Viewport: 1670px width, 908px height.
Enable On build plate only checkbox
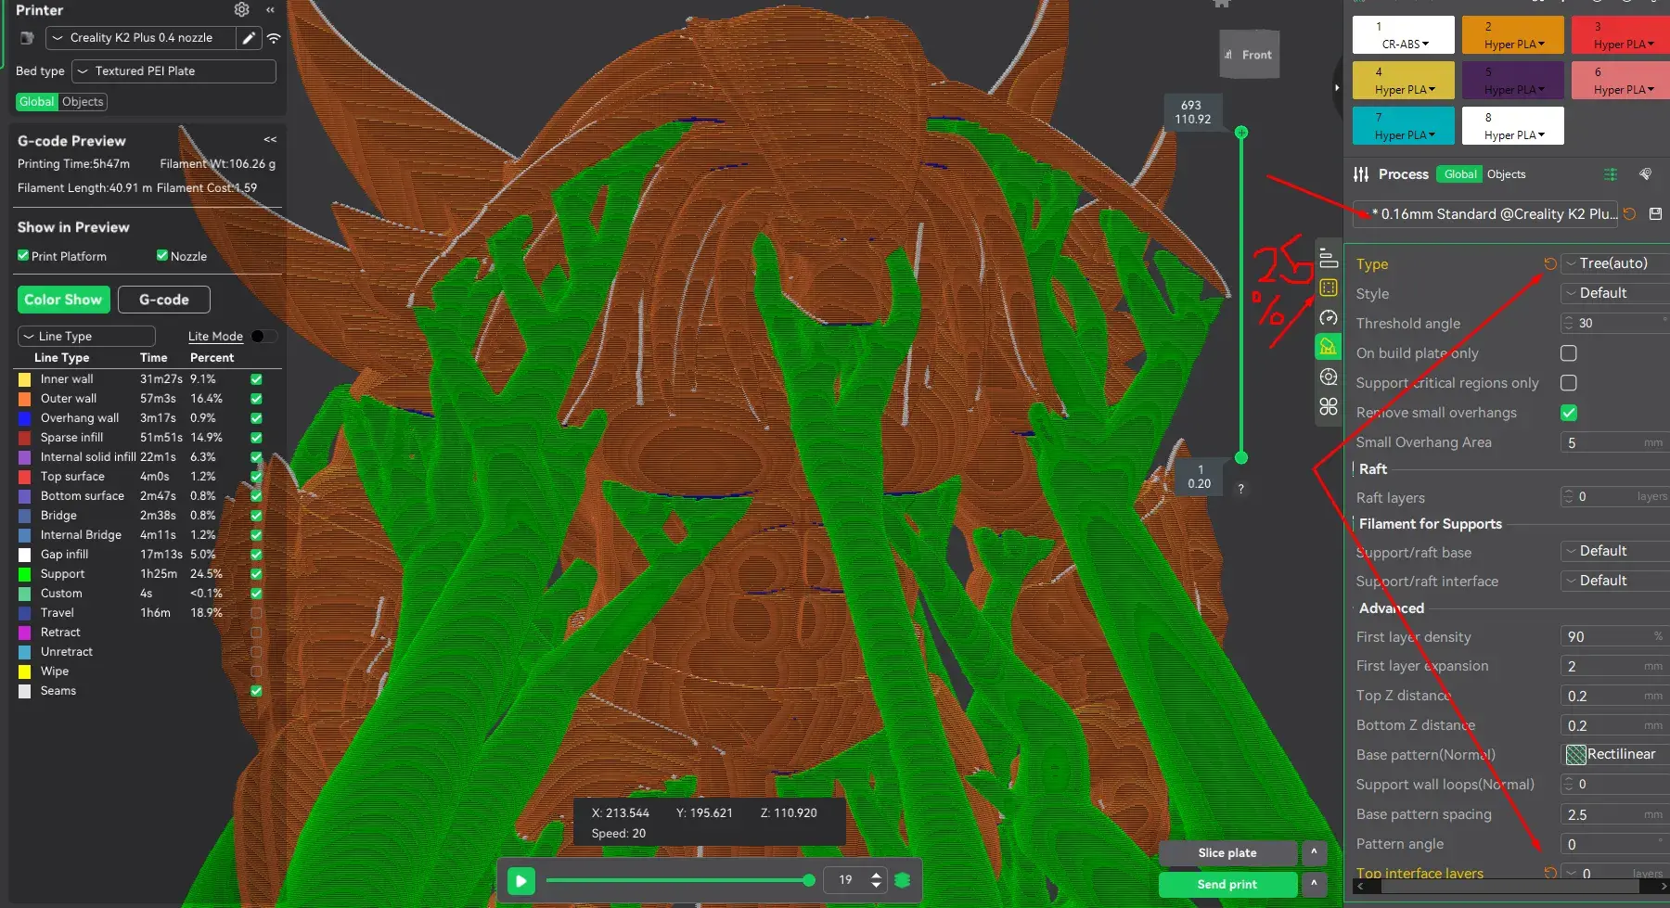[x=1568, y=353]
